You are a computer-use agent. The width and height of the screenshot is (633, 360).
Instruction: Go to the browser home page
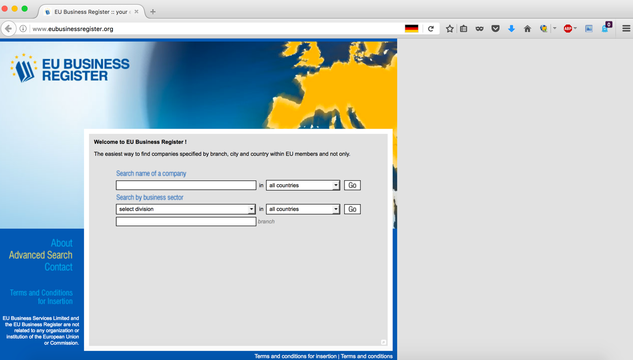tap(527, 29)
